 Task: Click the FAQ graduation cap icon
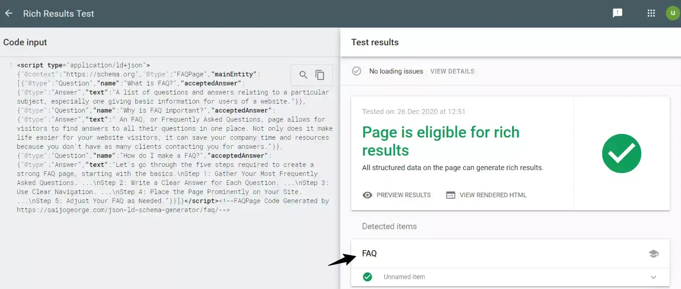tap(653, 254)
